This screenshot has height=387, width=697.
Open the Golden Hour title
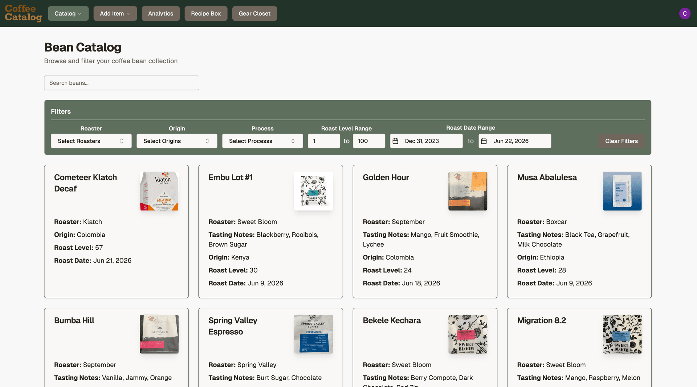tap(386, 178)
